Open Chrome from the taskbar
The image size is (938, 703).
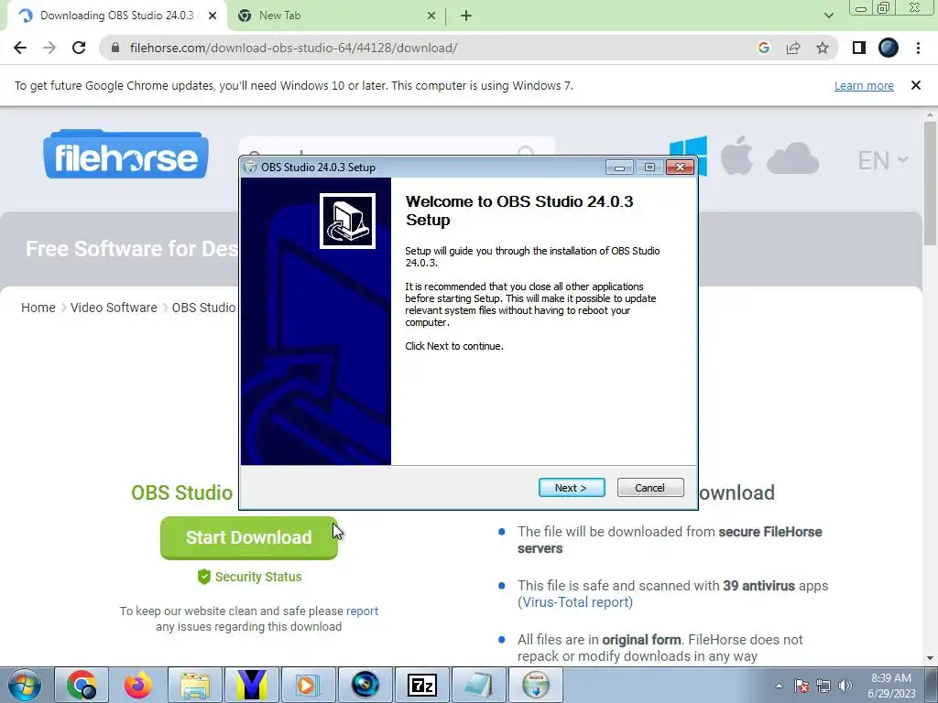82,685
